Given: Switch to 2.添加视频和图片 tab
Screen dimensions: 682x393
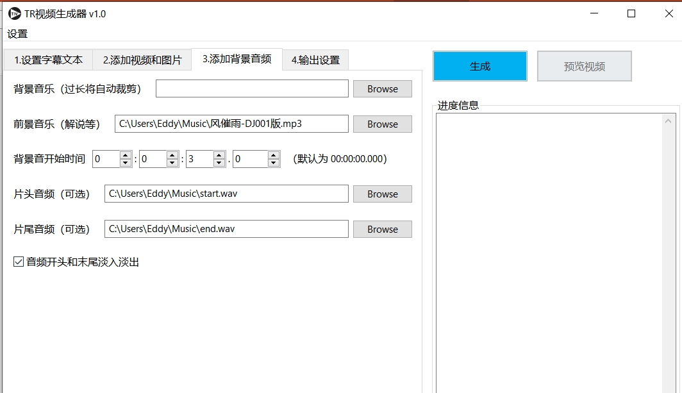Looking at the screenshot, I should tap(142, 60).
